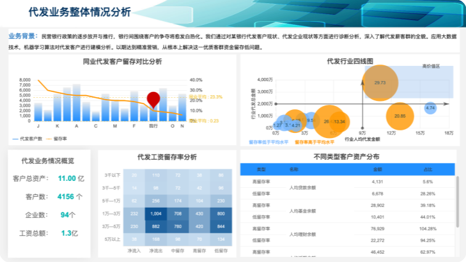466x262 pixels.
Task: Sort the table by 占比 column header
Action: point(428,169)
